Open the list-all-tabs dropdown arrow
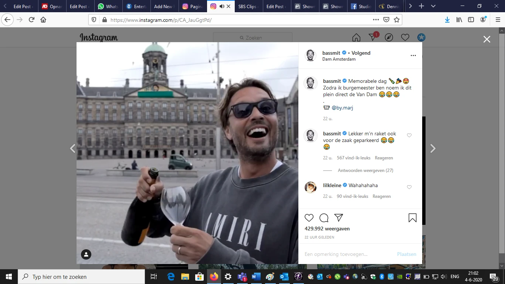 (x=433, y=6)
